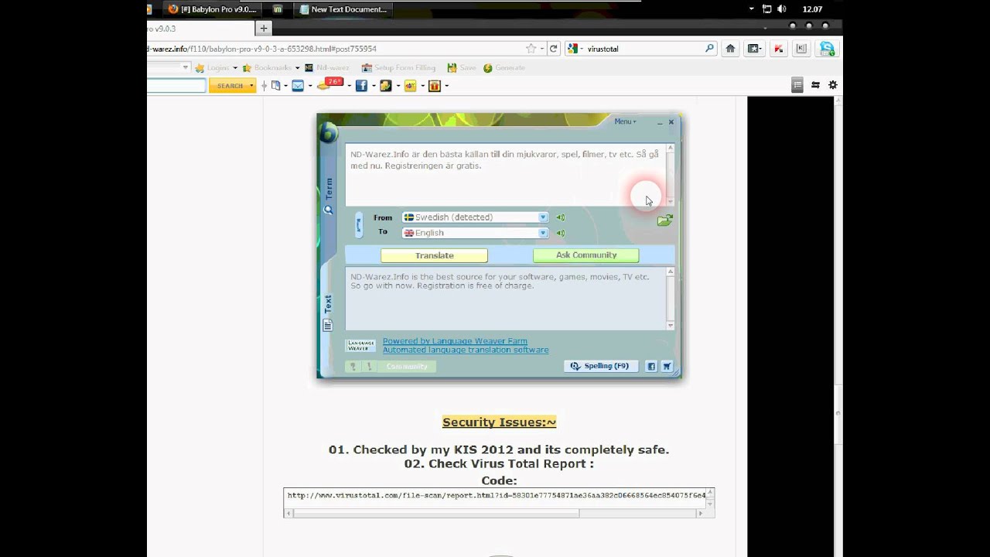Click the grayed Community button
The height and width of the screenshot is (557, 990).
pos(406,367)
